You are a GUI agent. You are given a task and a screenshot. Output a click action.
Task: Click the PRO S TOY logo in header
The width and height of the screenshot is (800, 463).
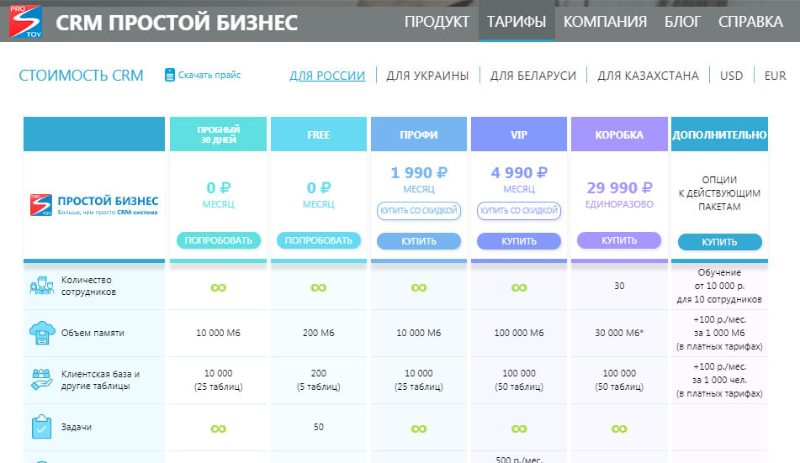[x=25, y=21]
